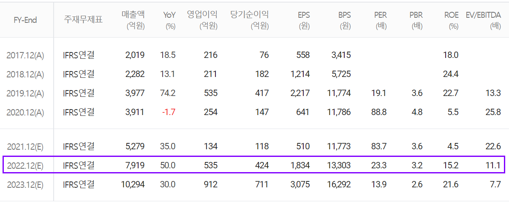Click operating profit 216 for 2017
509x203 pixels.
[211, 55]
